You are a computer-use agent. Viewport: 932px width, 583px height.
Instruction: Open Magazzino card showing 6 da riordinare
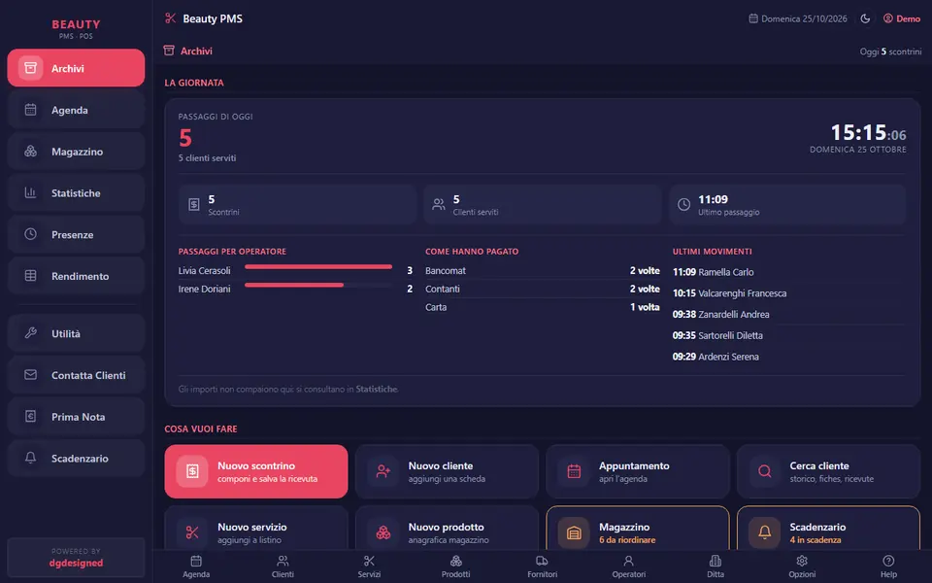638,529
